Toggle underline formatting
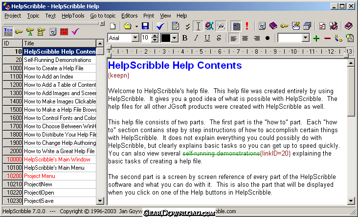The image size is (358, 217). point(207,38)
